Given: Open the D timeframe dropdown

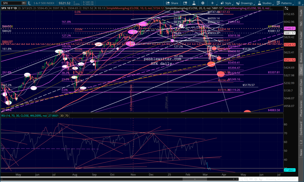Looking at the screenshot, I should 212,3.
